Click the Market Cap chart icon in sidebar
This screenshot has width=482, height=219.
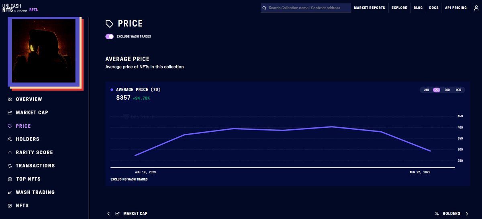tap(10, 113)
